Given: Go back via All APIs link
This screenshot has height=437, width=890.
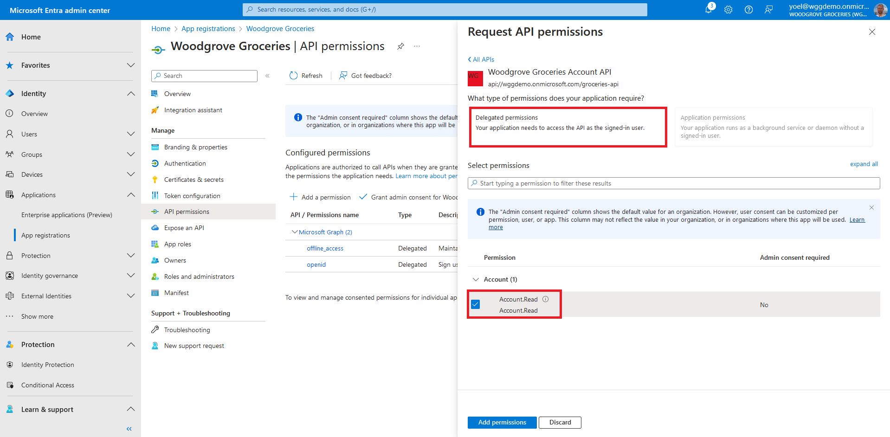Looking at the screenshot, I should tap(481, 59).
